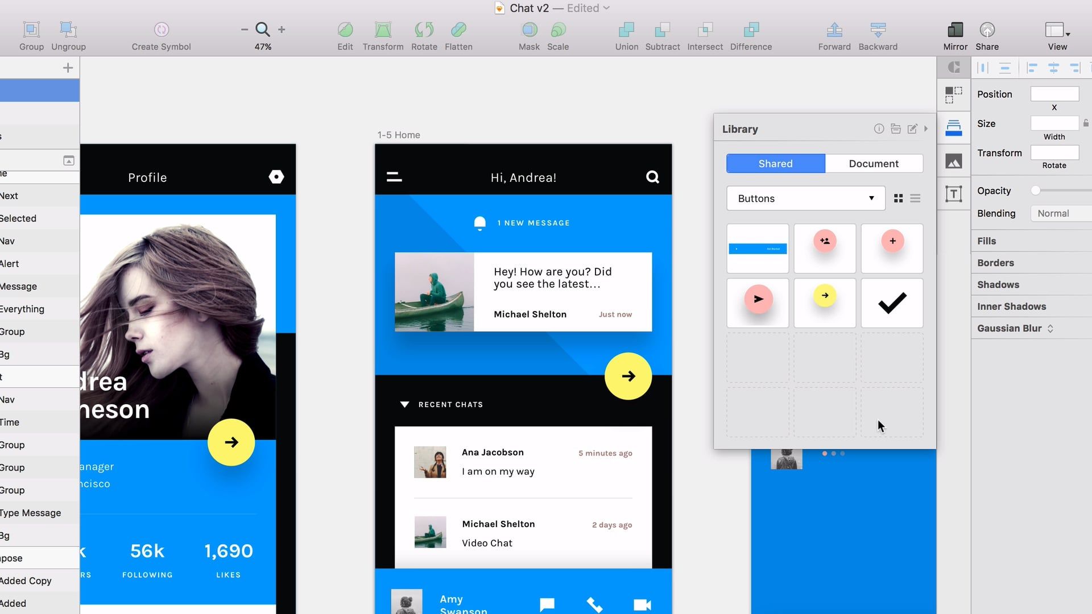Click the Create Symbol icon
This screenshot has height=614, width=1092.
click(x=162, y=30)
